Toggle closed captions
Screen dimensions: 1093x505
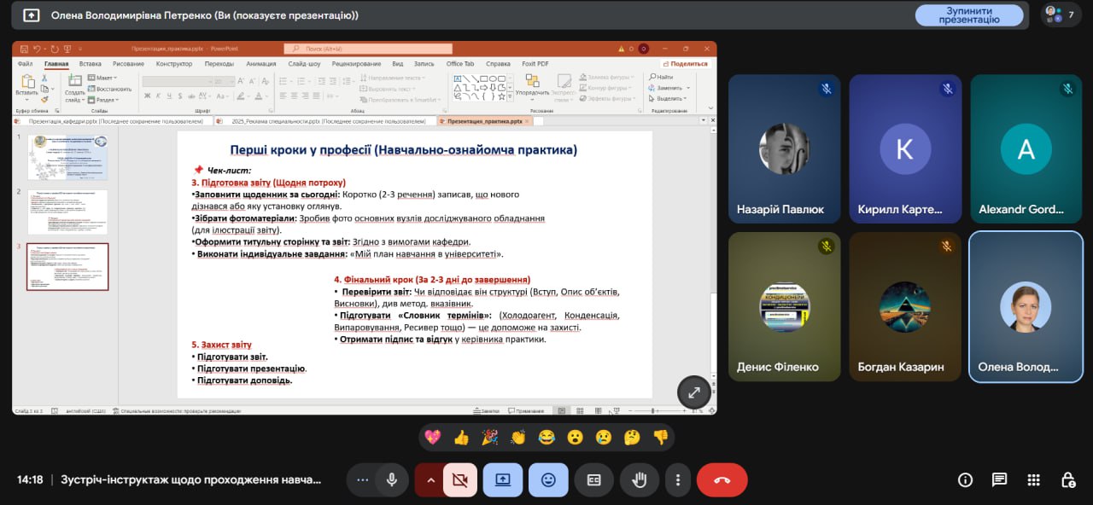point(593,479)
